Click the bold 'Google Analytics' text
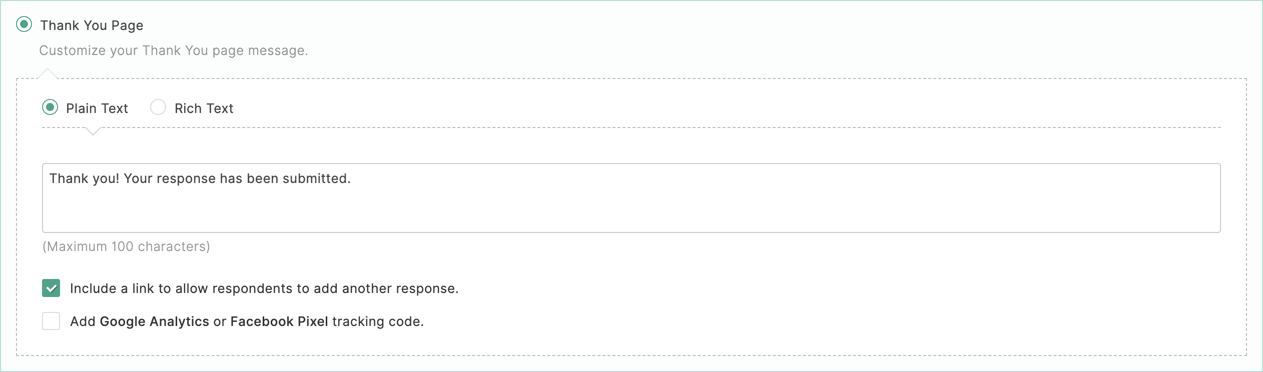The image size is (1263, 372). [x=154, y=321]
